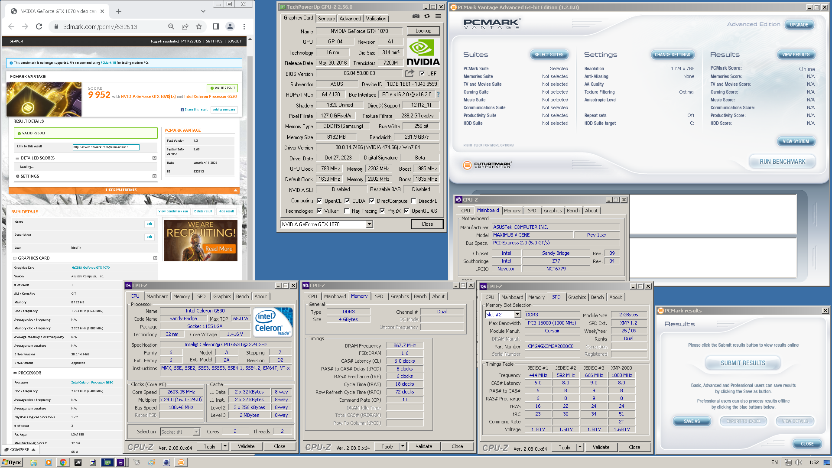The width and height of the screenshot is (832, 468).
Task: Click the PCMark Vantage orange taskbar icon
Action: (x=181, y=462)
